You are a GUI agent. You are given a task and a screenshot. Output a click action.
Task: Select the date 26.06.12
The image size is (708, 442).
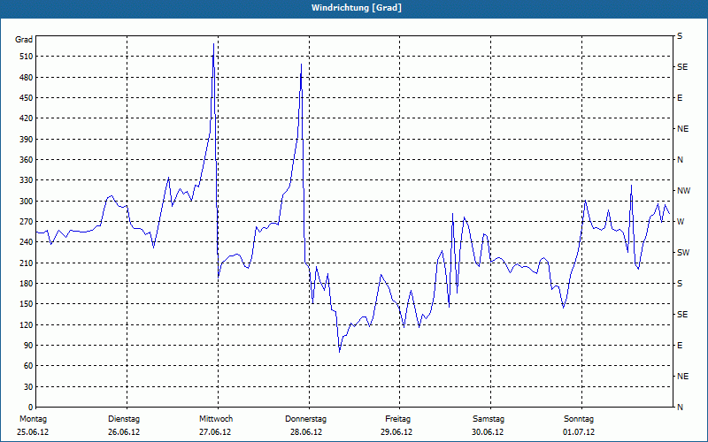[124, 432]
